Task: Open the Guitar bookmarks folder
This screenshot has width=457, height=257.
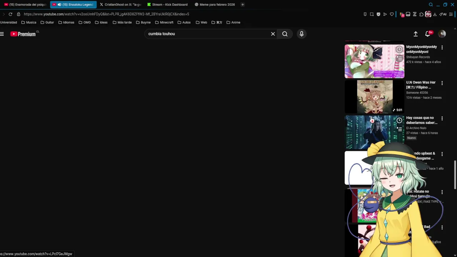Action: tap(47, 22)
